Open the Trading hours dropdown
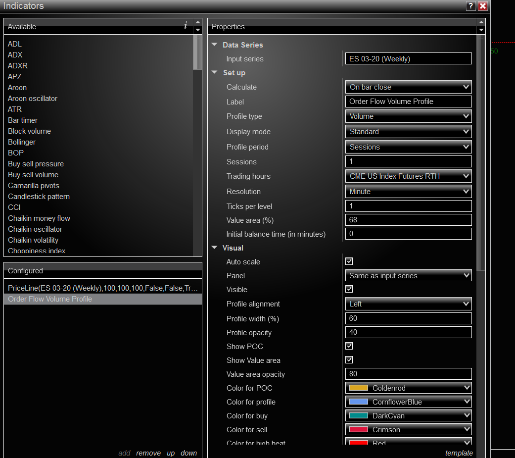Screen dimensions: 515x458 point(408,176)
